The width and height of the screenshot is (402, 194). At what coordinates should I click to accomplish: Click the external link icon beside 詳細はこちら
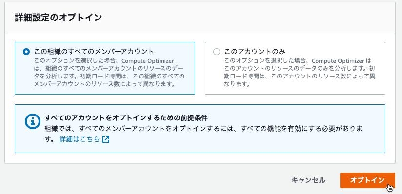coord(106,139)
